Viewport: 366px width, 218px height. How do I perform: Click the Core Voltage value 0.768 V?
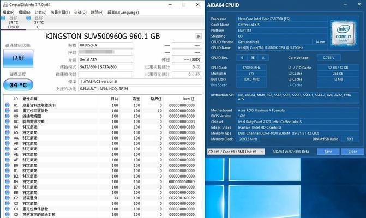(x=329, y=58)
